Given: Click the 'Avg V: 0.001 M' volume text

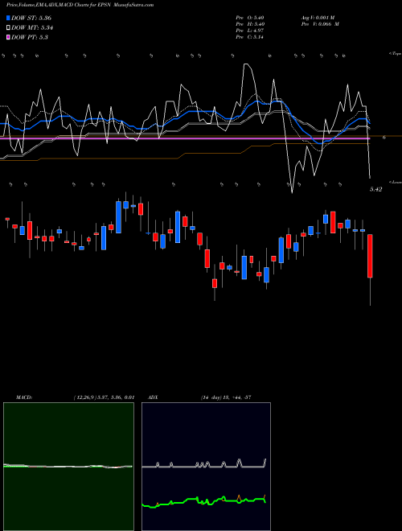Looking at the screenshot, I should (x=318, y=17).
